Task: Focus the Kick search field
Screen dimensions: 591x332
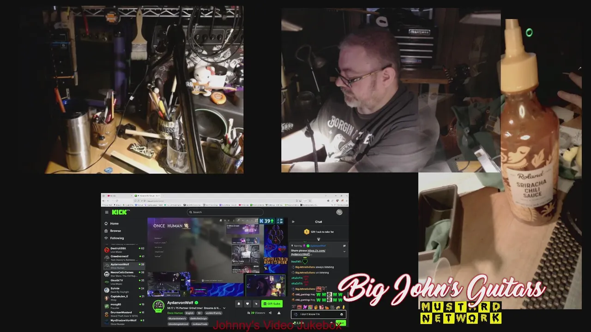Action: click(225, 212)
